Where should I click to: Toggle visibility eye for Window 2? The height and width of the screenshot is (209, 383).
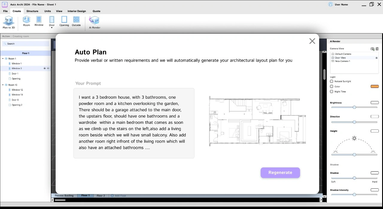(x=48, y=68)
